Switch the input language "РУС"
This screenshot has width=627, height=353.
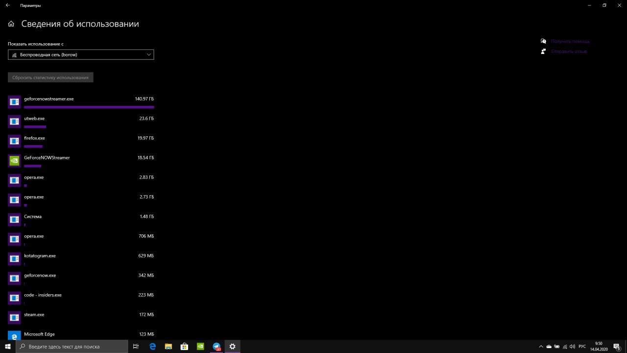582,346
